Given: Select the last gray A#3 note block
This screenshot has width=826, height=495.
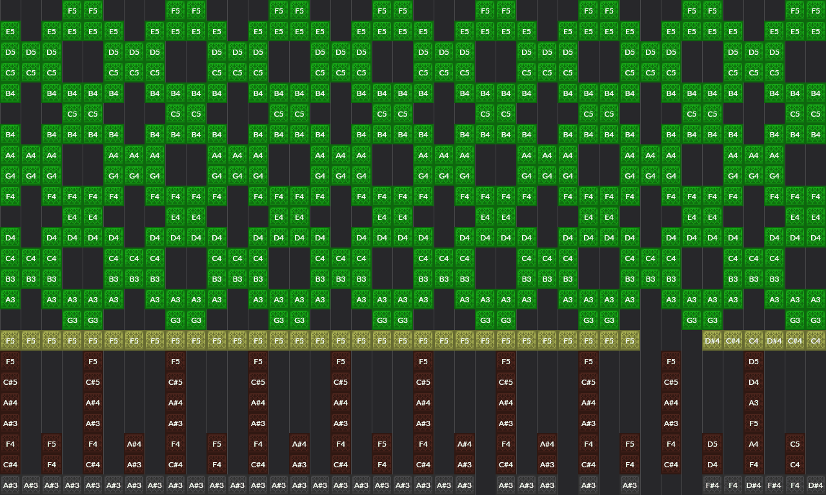Looking at the screenshot, I should pyautogui.click(x=630, y=485).
